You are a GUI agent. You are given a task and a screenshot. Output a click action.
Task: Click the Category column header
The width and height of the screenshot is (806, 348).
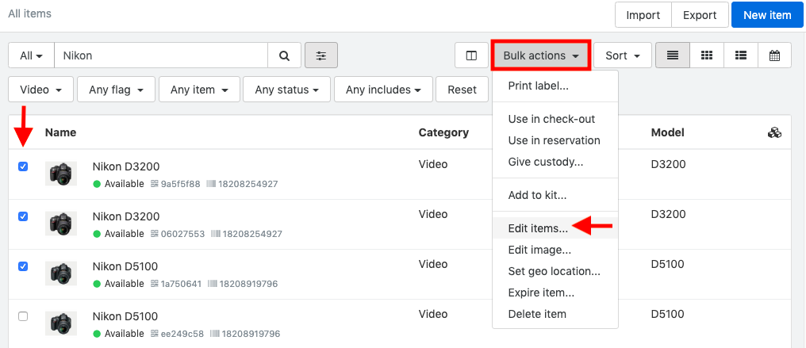pyautogui.click(x=443, y=132)
